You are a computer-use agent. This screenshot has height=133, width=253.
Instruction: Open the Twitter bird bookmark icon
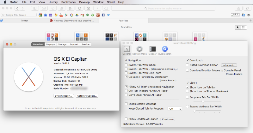108,15
